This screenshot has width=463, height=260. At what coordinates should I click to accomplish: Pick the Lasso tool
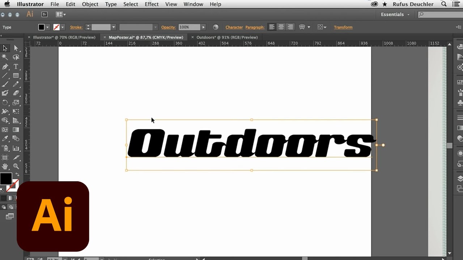(x=16, y=57)
